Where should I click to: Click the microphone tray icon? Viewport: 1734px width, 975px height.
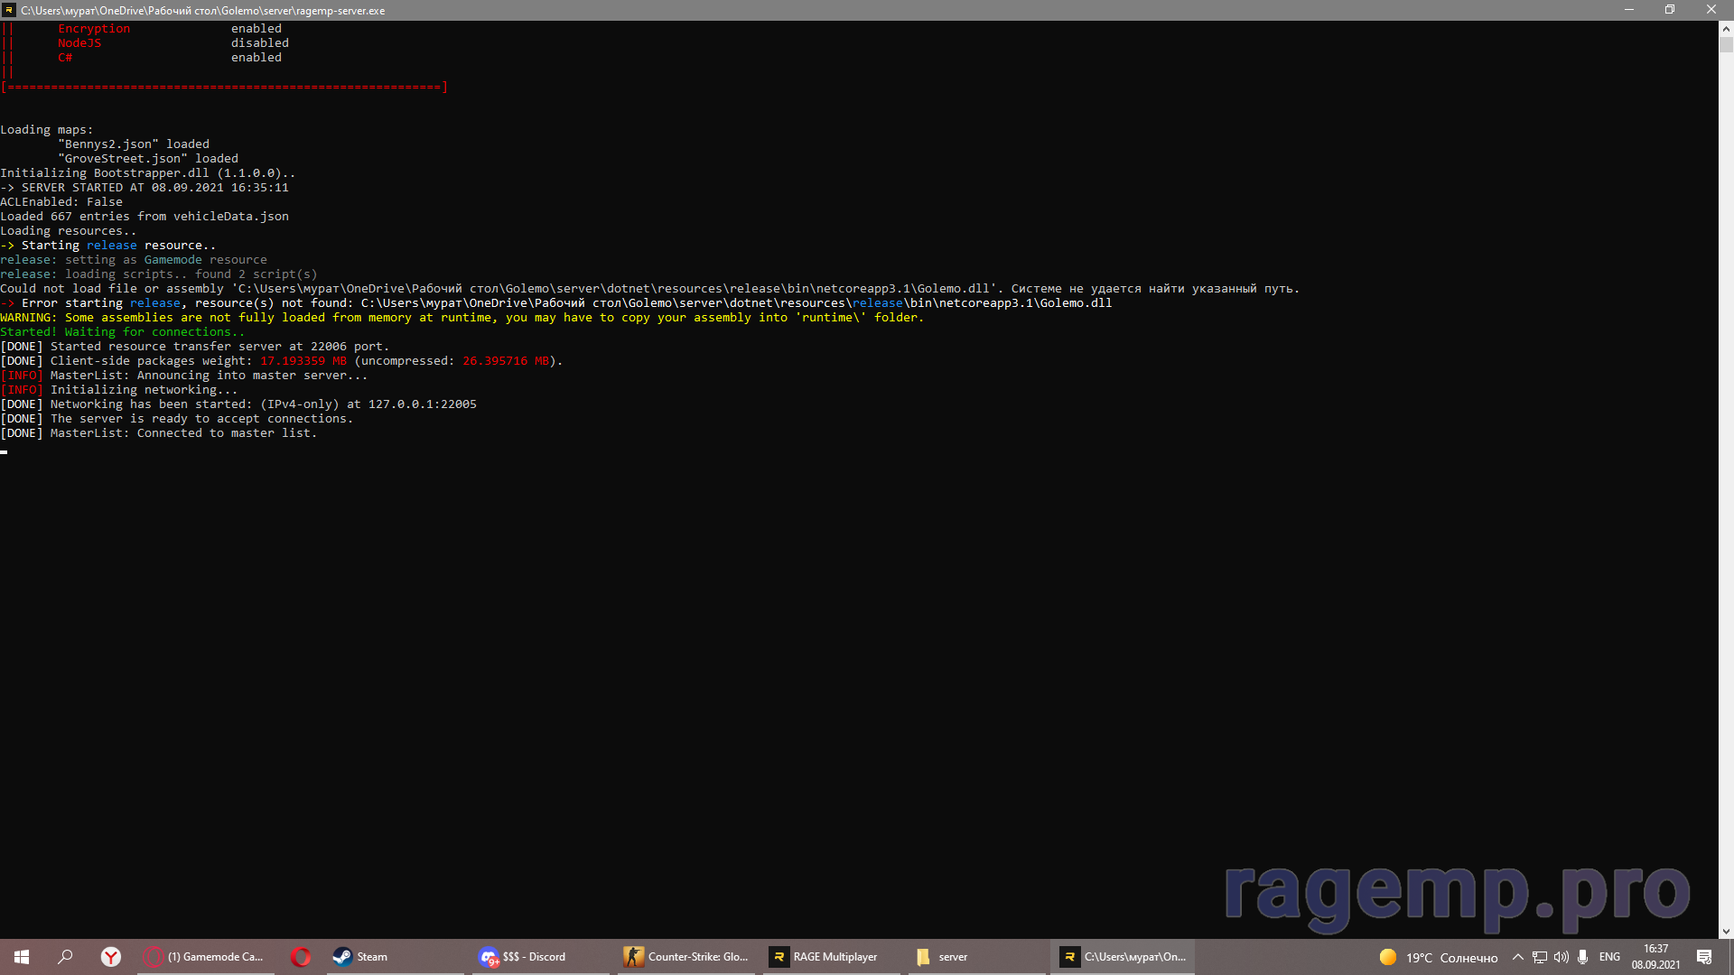coord(1582,957)
